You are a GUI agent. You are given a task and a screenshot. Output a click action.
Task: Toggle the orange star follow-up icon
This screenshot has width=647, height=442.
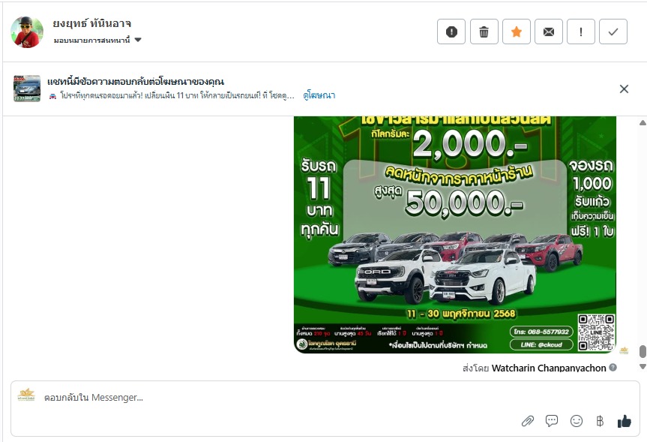point(517,32)
